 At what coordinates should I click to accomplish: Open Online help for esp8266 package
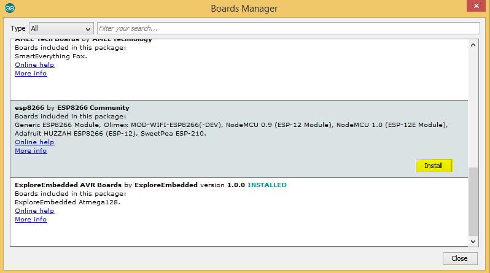tap(34, 142)
